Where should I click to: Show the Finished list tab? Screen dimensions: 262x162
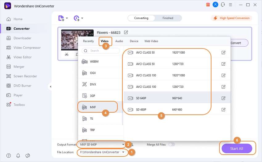click(x=168, y=18)
